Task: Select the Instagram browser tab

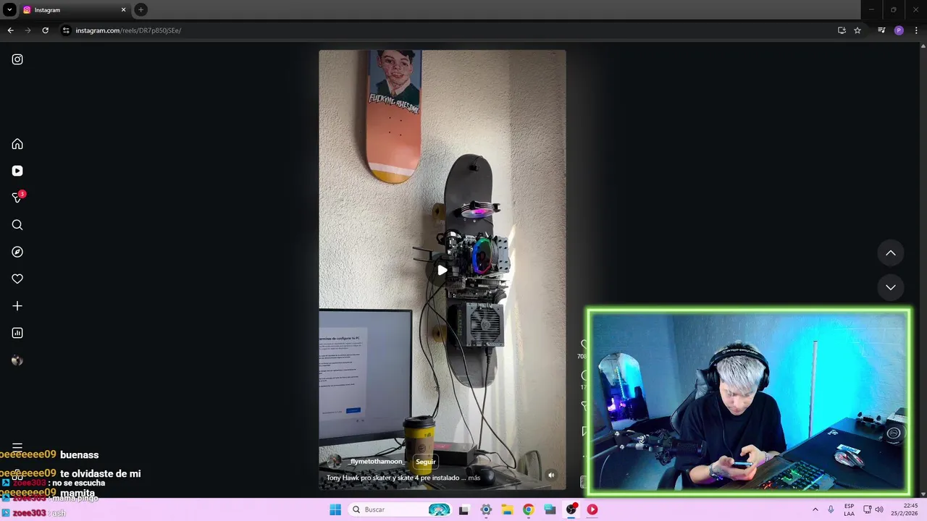Action: coord(75,10)
